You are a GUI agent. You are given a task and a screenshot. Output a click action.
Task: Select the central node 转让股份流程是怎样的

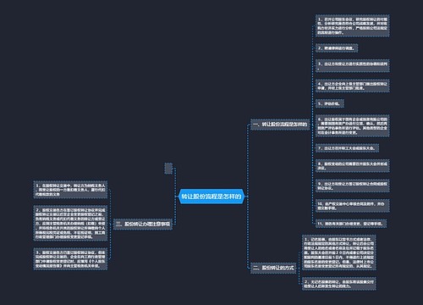point(211,197)
